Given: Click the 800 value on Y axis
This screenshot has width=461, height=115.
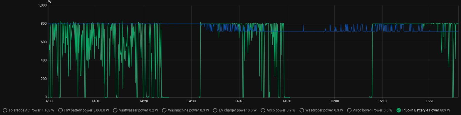Looking at the screenshot, I should tap(44, 24).
